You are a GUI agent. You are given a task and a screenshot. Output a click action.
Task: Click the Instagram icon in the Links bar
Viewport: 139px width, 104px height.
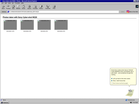pos(128,12)
